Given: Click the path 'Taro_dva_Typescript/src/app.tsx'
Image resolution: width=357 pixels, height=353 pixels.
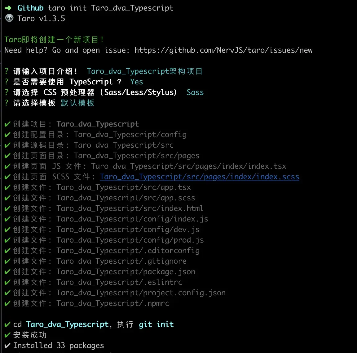Looking at the screenshot, I should pyautogui.click(x=124, y=187).
